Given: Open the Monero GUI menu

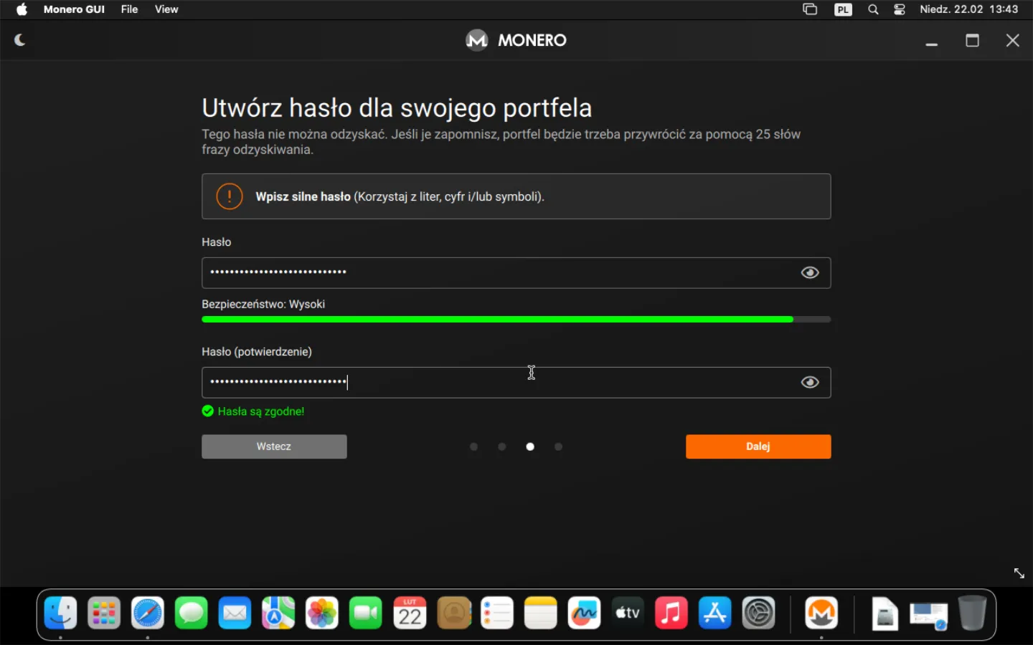Looking at the screenshot, I should [74, 9].
